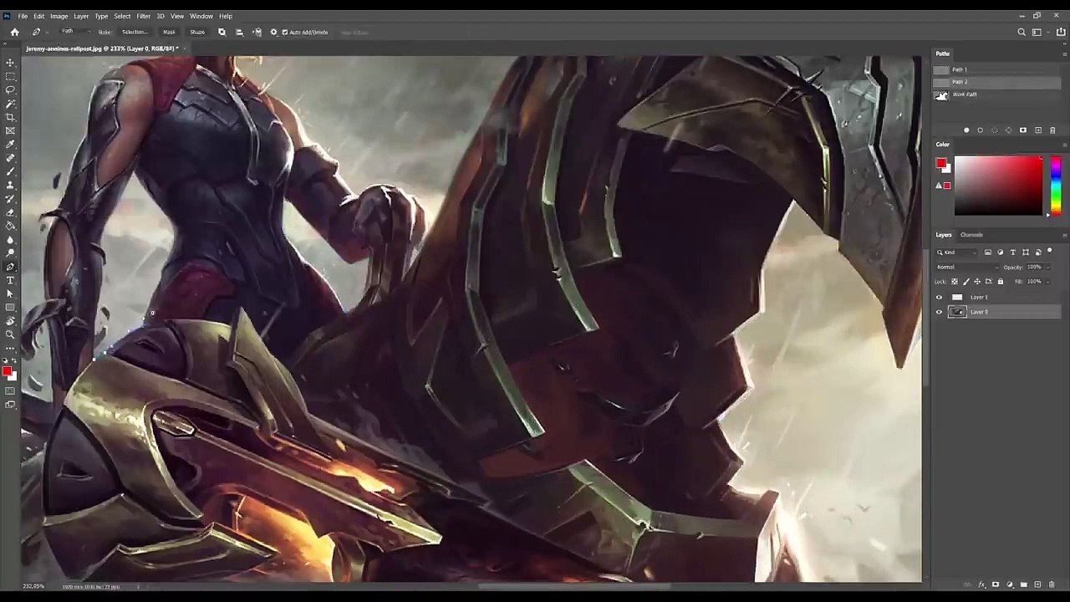Select the Eraser tool
1070x602 pixels.
tap(10, 212)
